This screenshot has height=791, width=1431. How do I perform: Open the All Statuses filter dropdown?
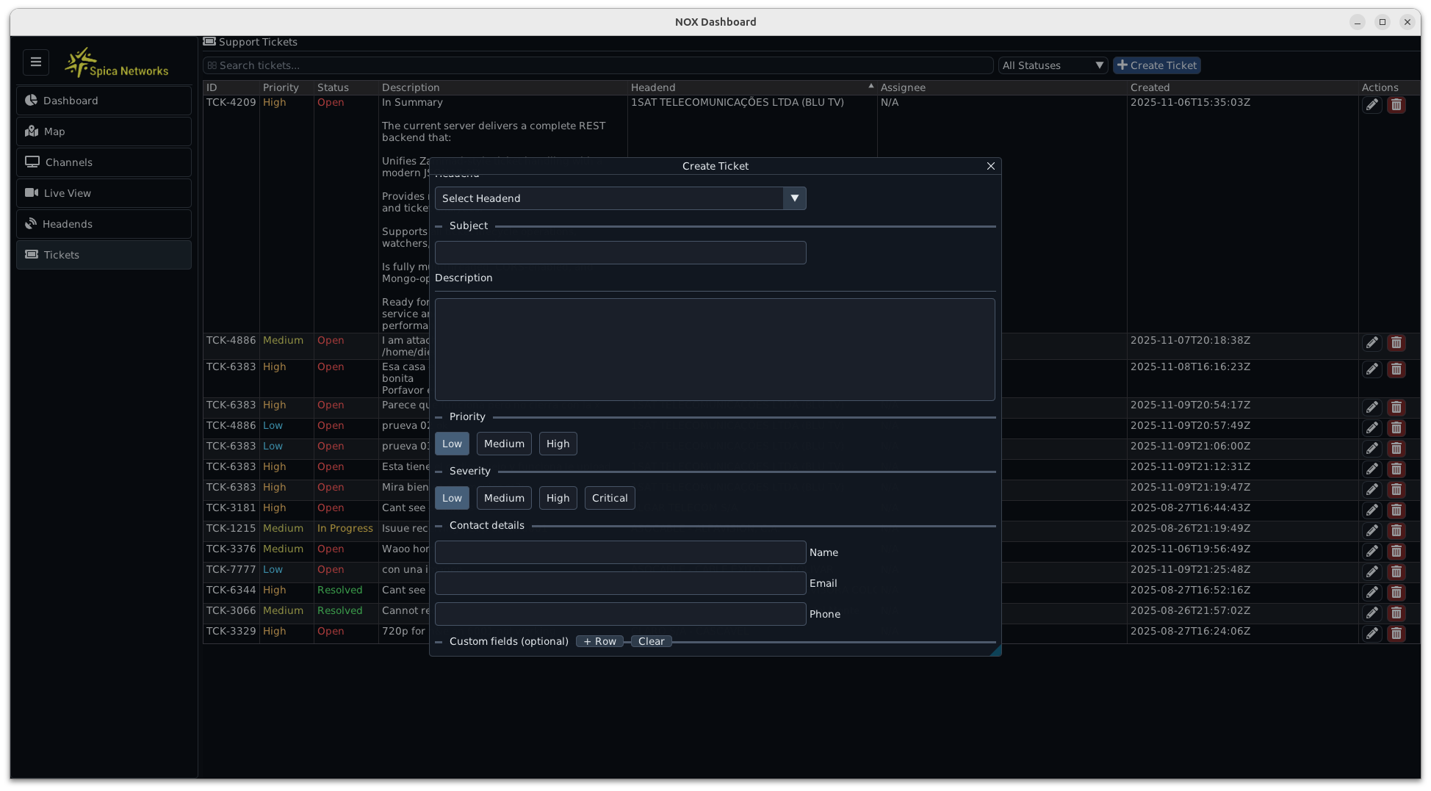(x=1053, y=65)
